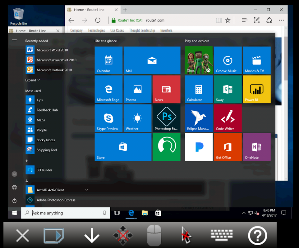Open a new Edge tab

tap(125, 10)
